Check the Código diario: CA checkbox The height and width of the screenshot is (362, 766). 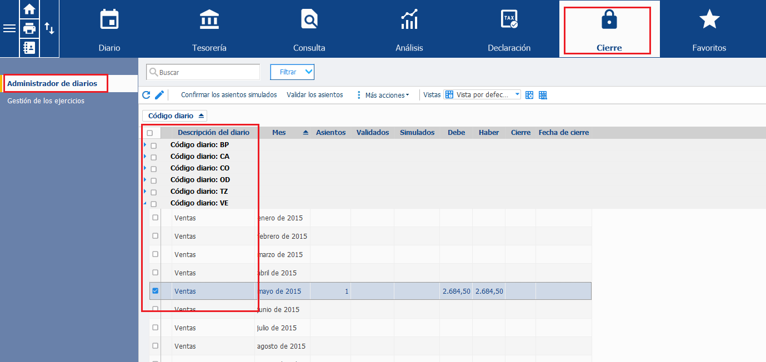click(x=154, y=157)
